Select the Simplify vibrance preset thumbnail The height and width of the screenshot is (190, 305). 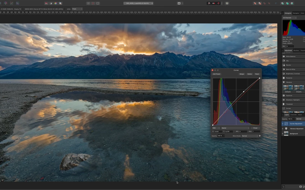coord(299,88)
